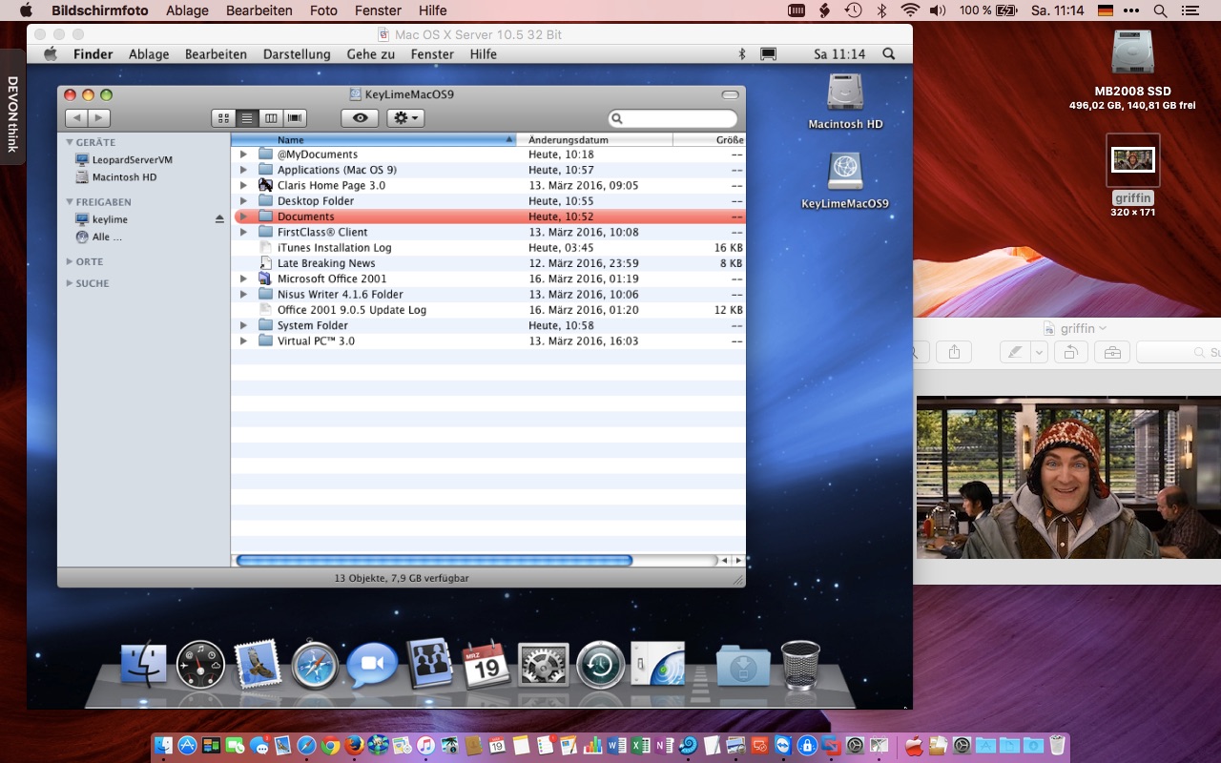Open the Darstellung menu in guest Finder
Screen dimensions: 1221x763
pyautogui.click(x=297, y=54)
